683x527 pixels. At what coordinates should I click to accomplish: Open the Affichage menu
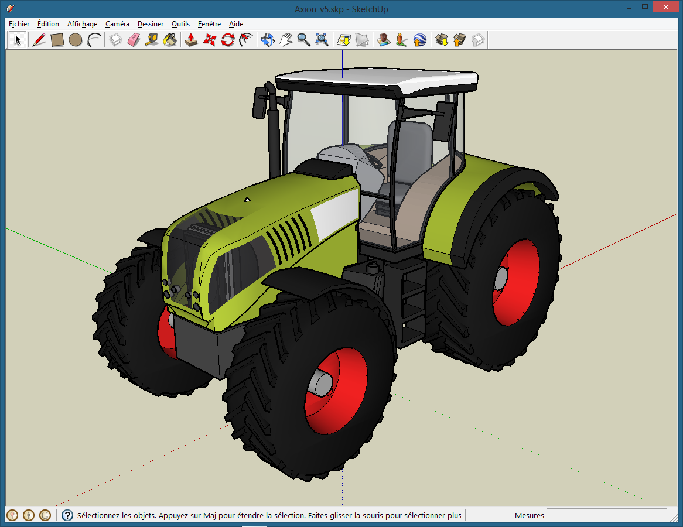click(x=82, y=24)
